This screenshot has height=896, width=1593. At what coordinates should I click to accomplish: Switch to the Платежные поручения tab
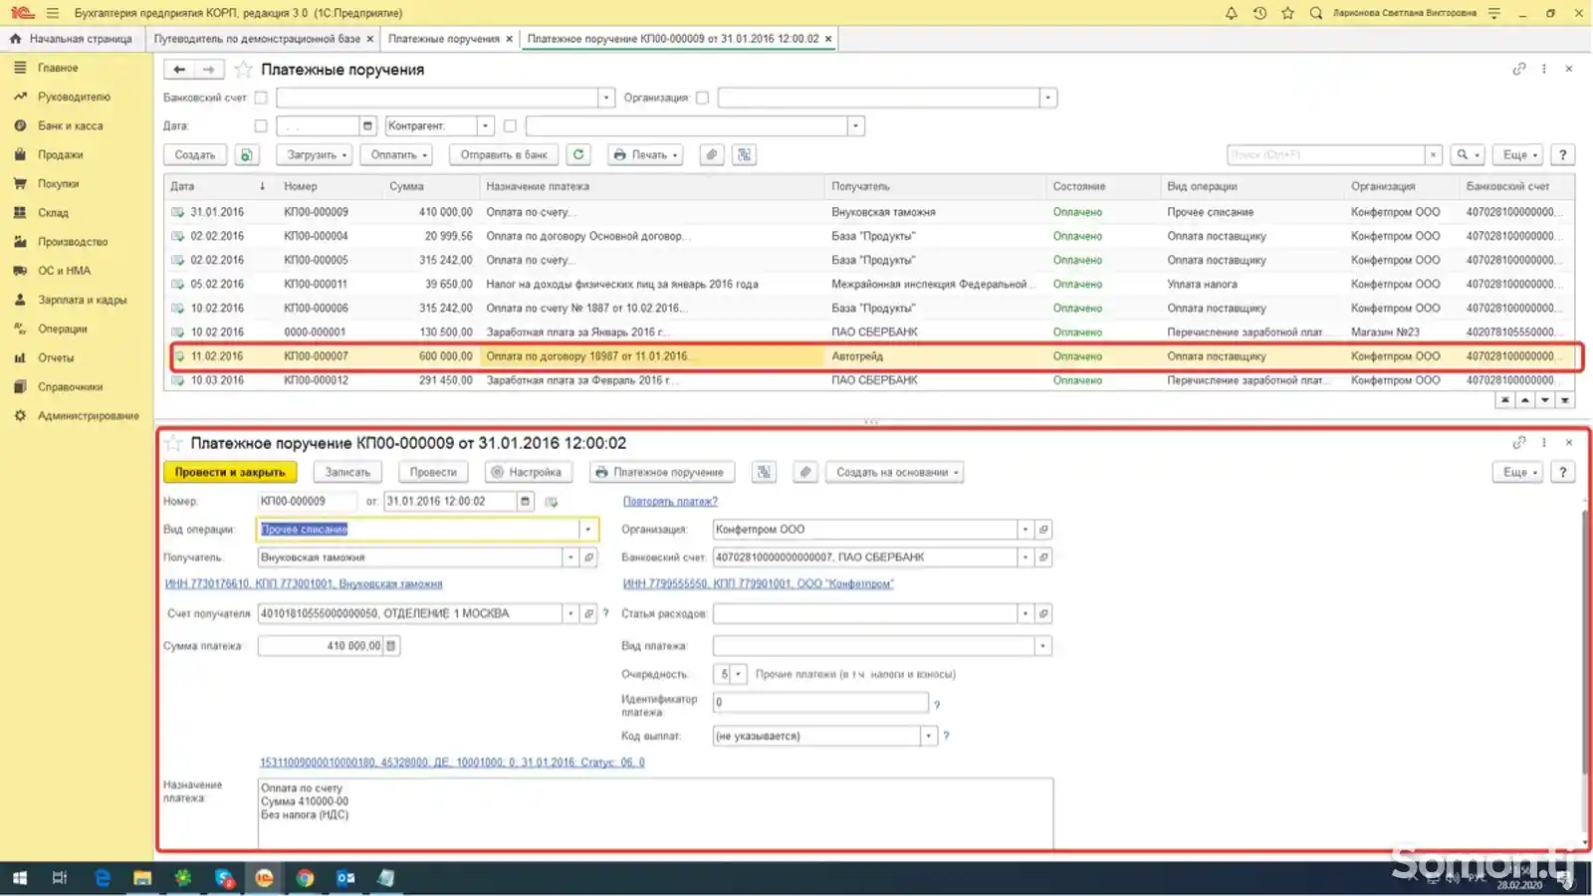(444, 39)
